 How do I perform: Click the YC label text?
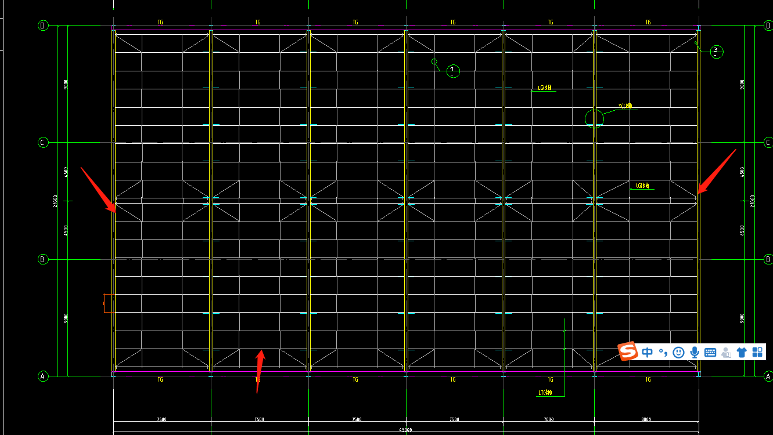(625, 106)
